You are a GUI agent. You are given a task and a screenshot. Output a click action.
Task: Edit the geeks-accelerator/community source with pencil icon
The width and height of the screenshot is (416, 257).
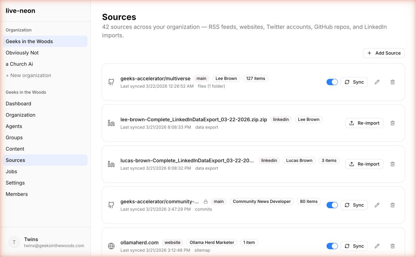[x=377, y=205]
